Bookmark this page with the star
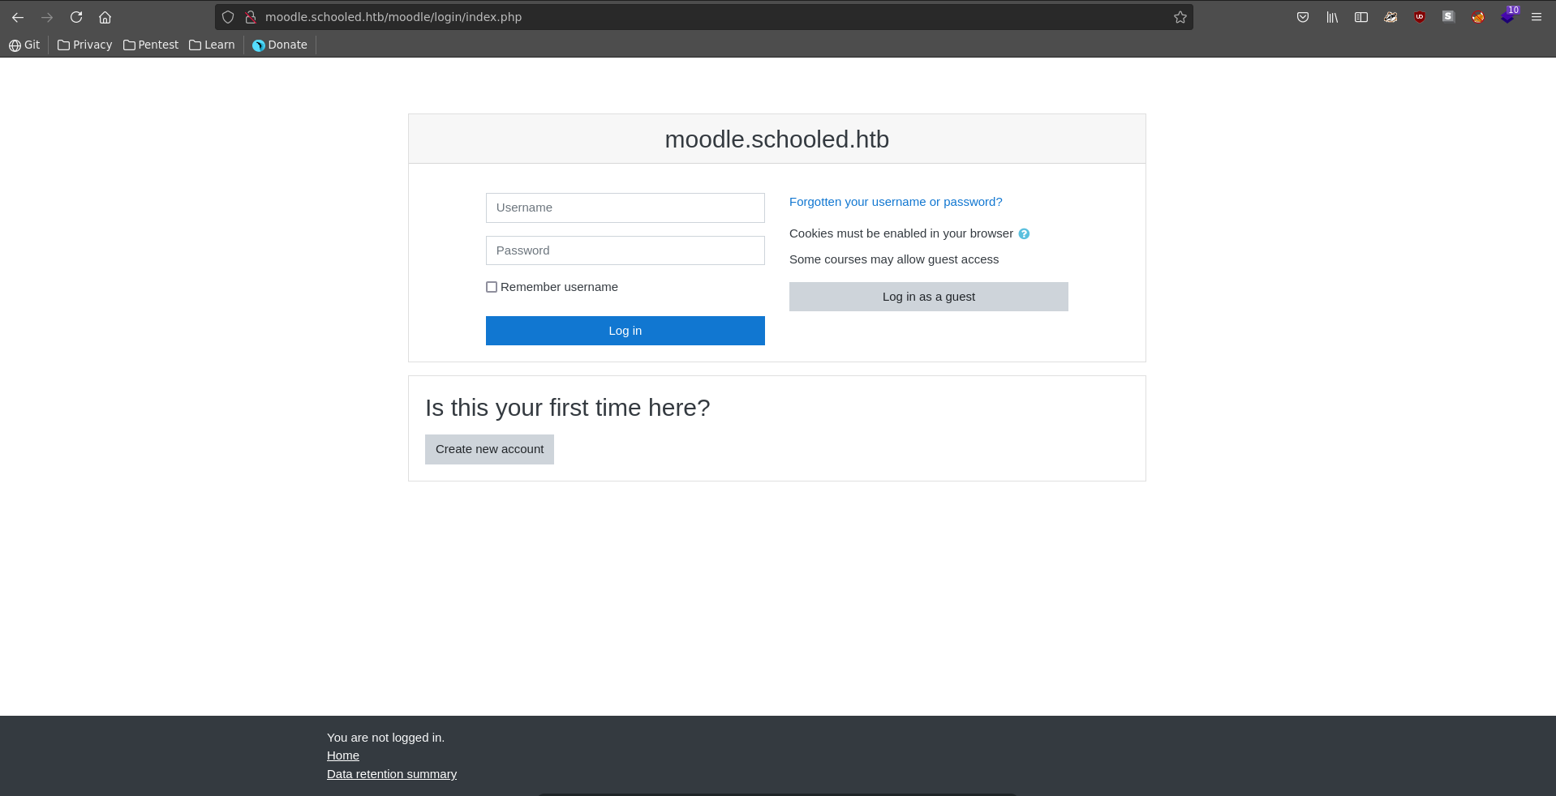This screenshot has height=796, width=1556. [1180, 17]
